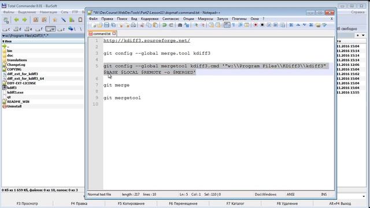Toggle the indent guide display
Screen dimensions: 370x208
point(240,25)
